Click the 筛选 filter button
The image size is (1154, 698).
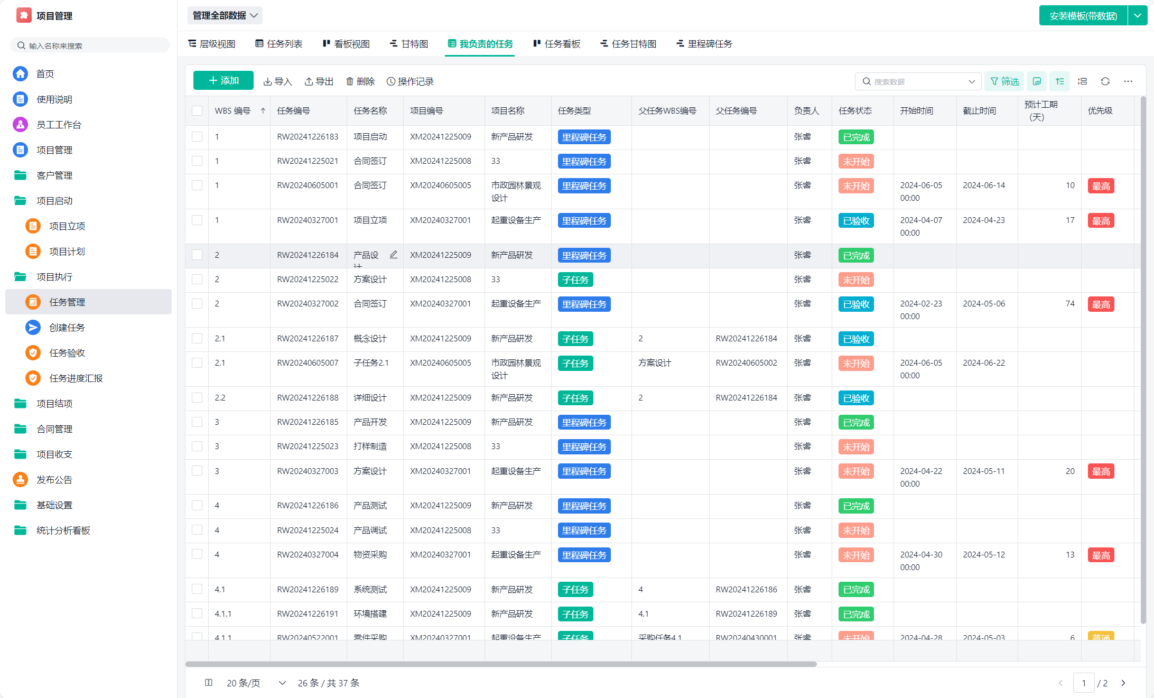point(1004,81)
